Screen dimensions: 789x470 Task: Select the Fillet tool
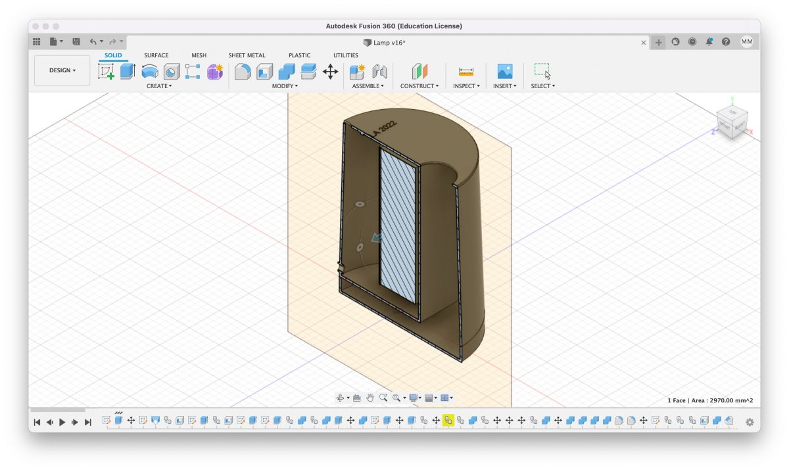click(243, 72)
